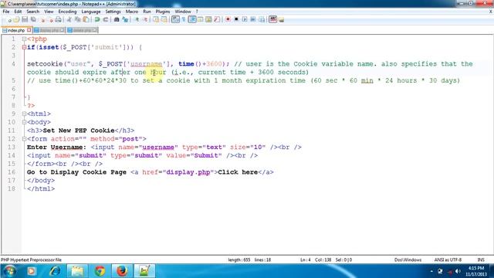494x278 pixels.
Task: Collapse the <?php fold on line 1
Action: tap(24, 39)
